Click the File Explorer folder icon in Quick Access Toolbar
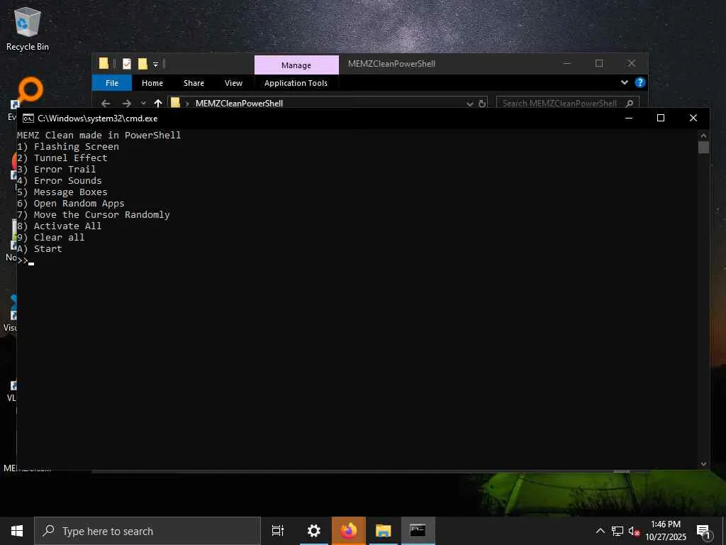The width and height of the screenshot is (726, 545). [104, 63]
